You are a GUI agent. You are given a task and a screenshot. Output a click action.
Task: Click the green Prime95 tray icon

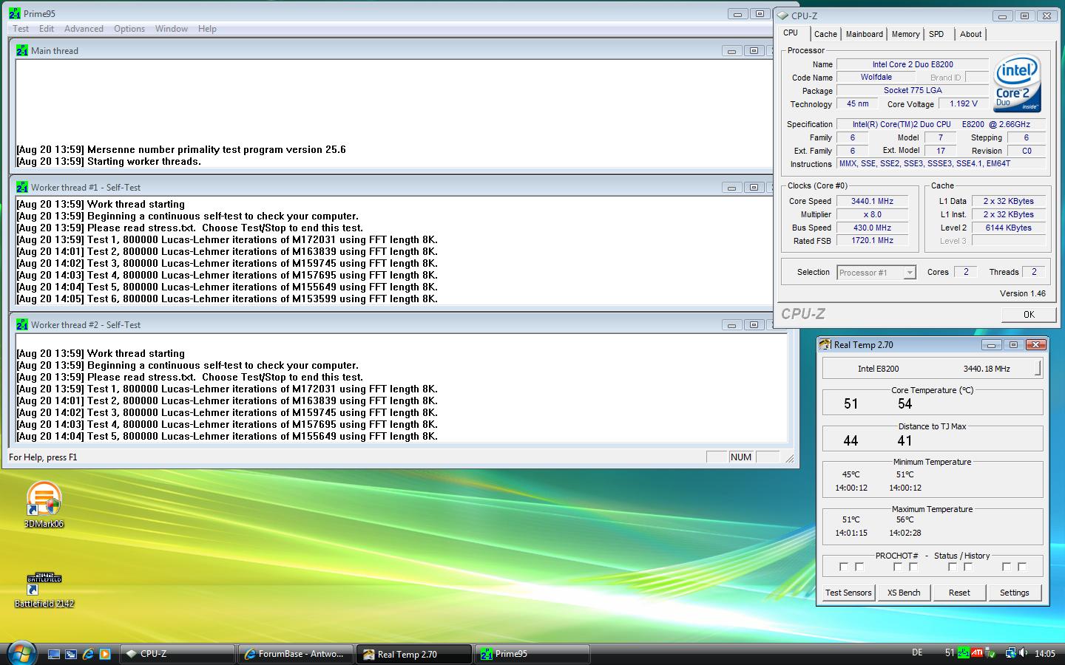[963, 653]
